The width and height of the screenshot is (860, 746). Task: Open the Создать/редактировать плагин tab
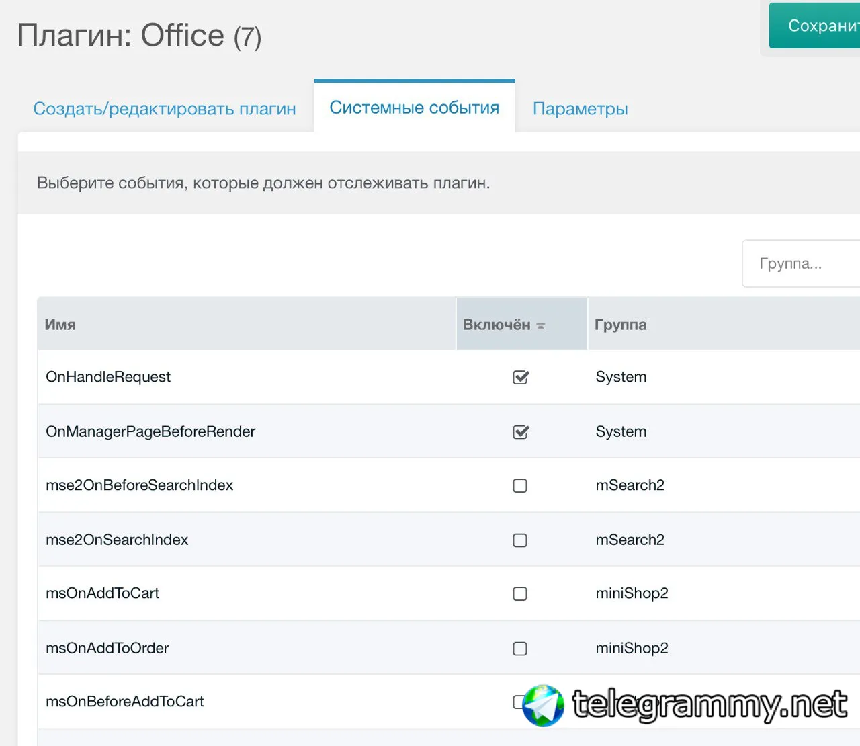(165, 108)
